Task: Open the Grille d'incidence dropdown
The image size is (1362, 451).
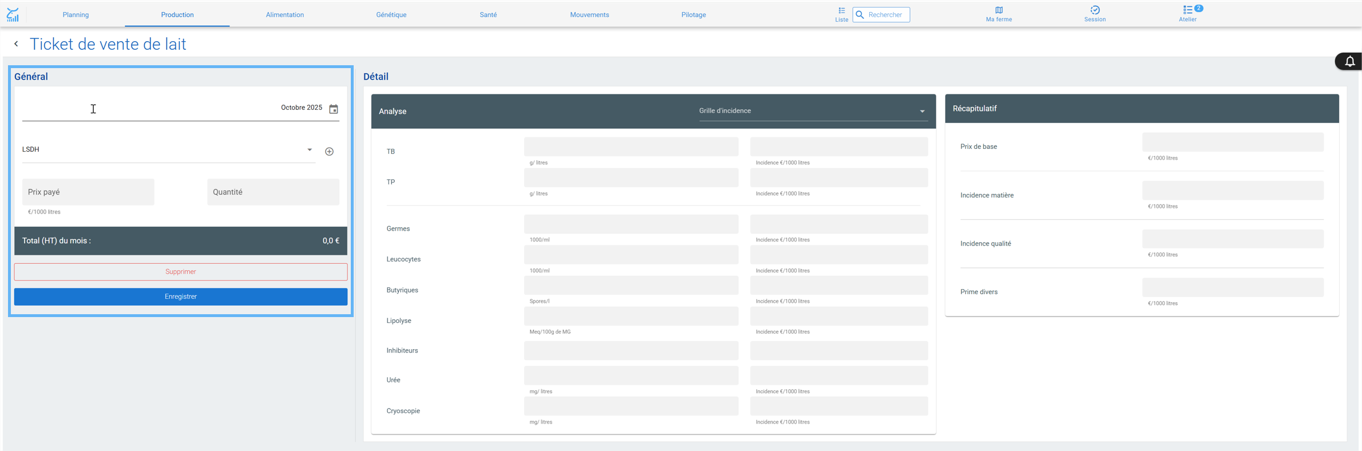Action: click(x=812, y=111)
